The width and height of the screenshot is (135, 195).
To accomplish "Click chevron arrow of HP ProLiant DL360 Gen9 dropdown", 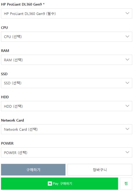I will [x=127, y=13].
